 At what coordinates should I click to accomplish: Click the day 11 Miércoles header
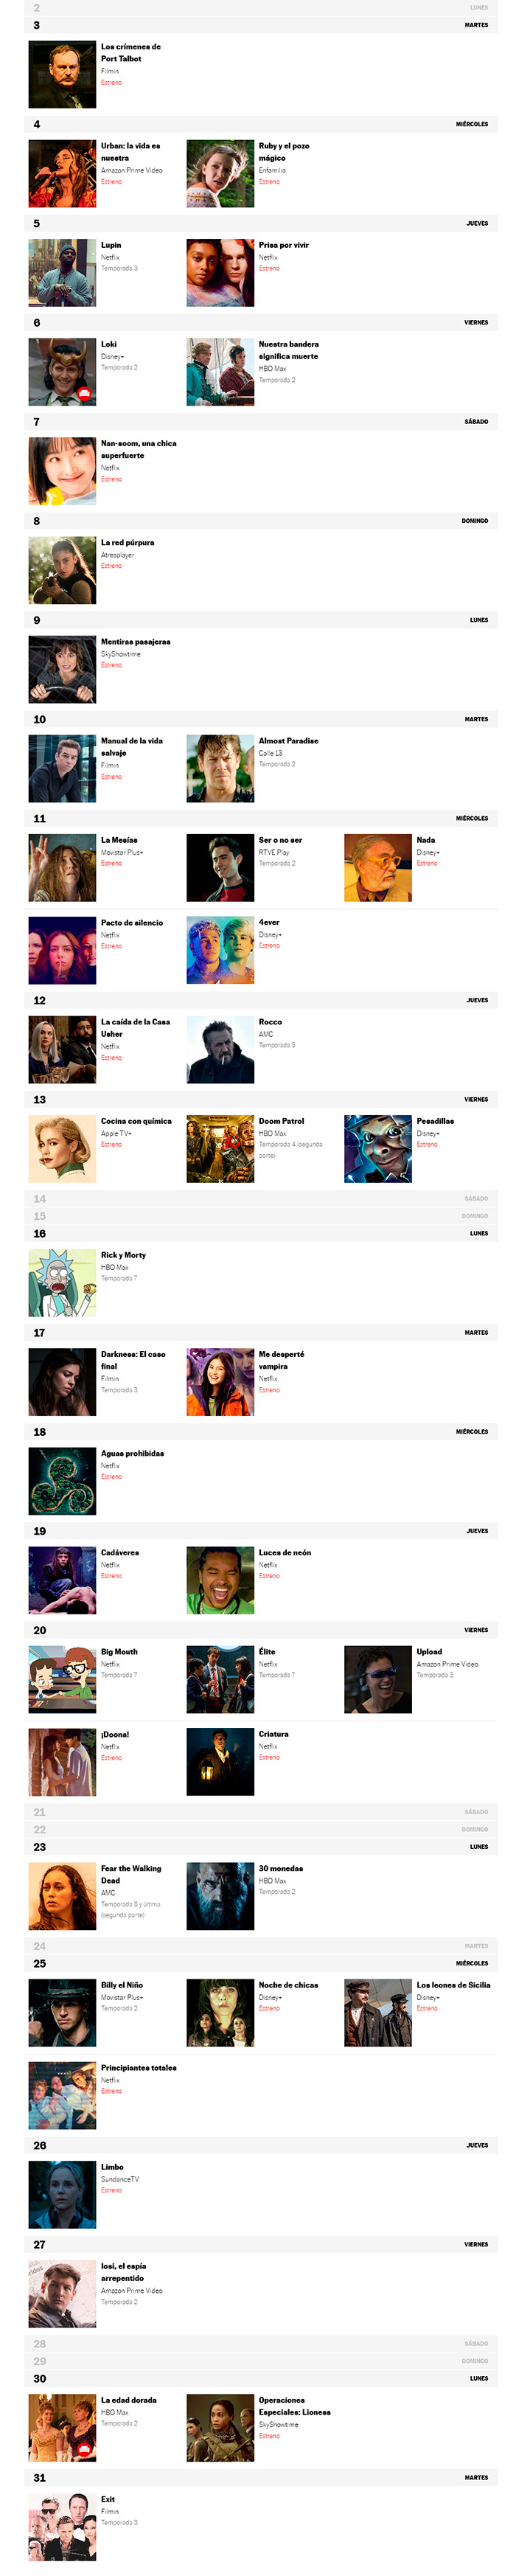click(261, 818)
